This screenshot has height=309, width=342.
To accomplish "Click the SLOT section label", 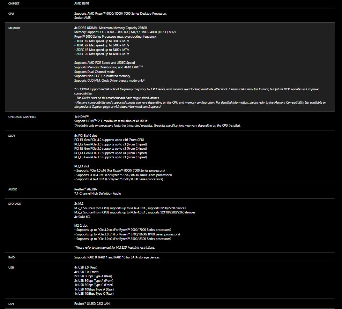I will click(x=12, y=136).
